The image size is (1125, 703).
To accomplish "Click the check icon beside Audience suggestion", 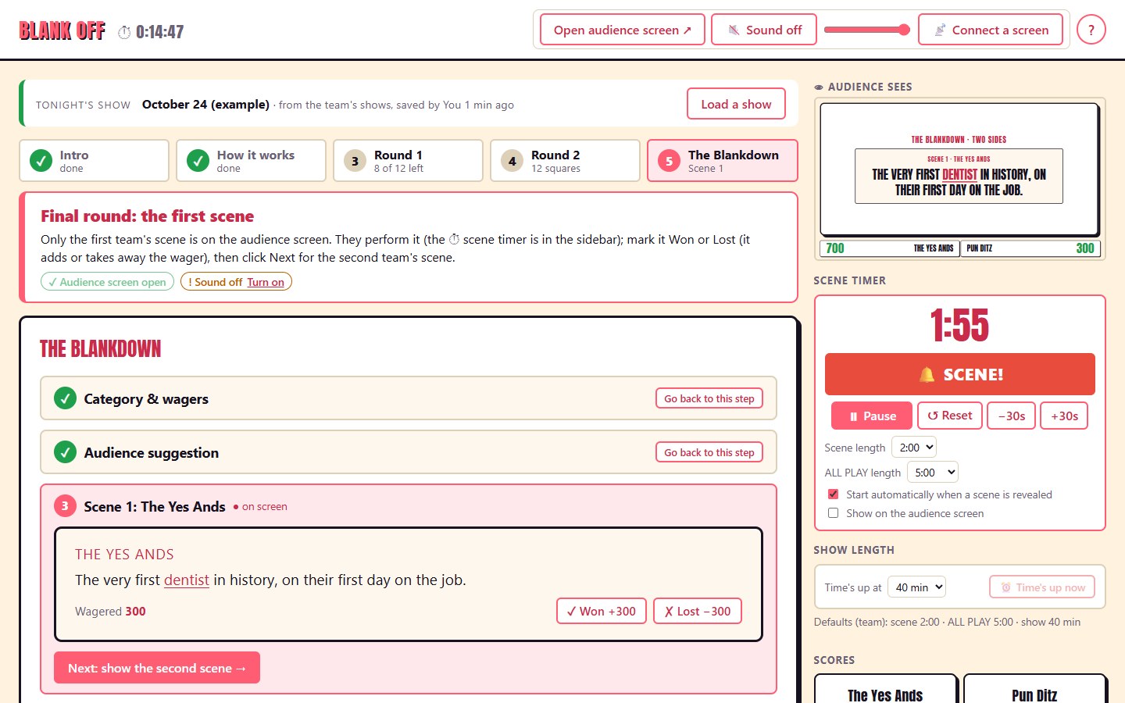I will pyautogui.click(x=65, y=452).
